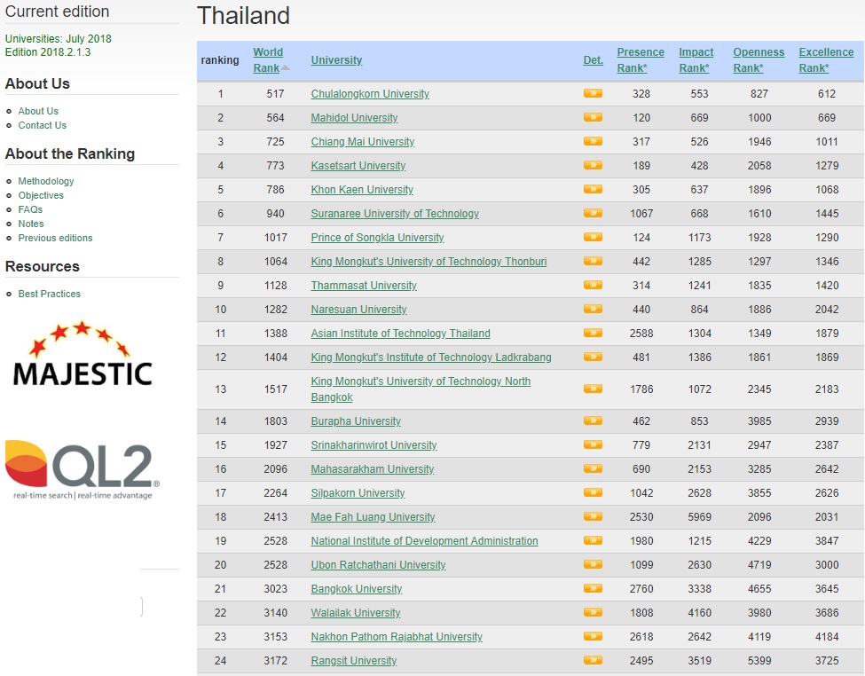Viewport: 865px width, 676px height.
Task: Click details icon for Silpakorn University
Action: pos(593,493)
